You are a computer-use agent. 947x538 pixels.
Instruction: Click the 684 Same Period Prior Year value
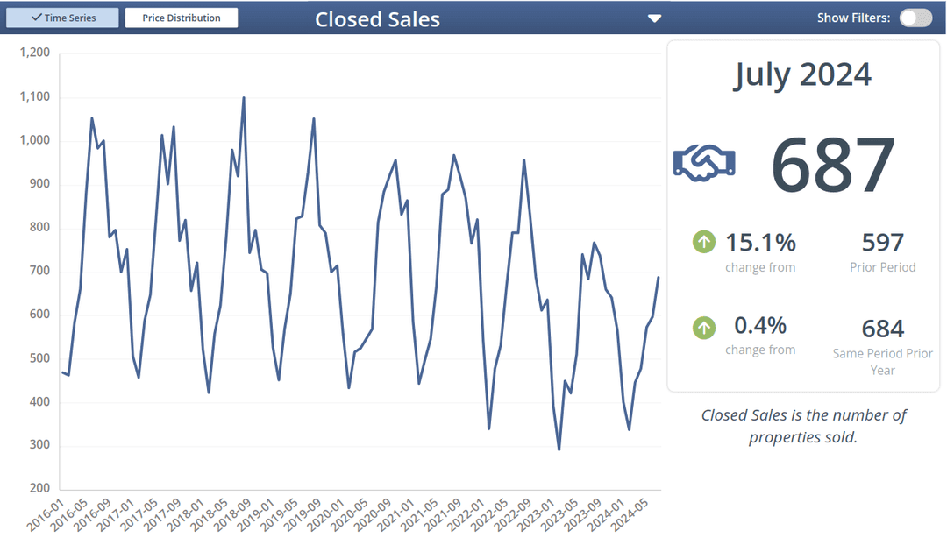[x=882, y=329]
